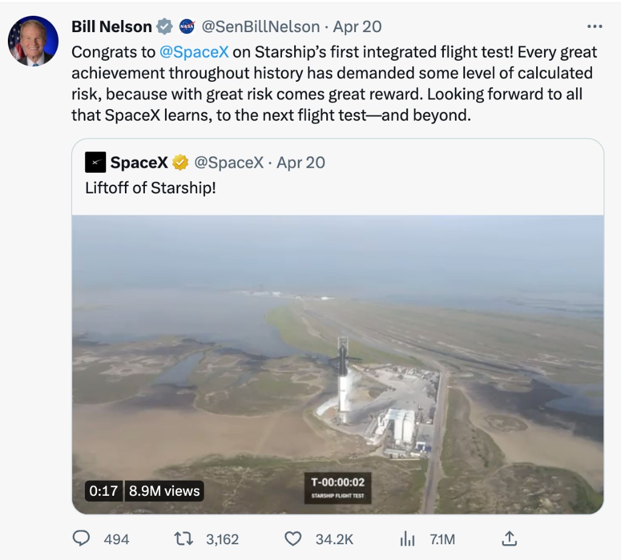Viewport: 621px width, 560px height.
Task: Play the Starship liftoff video
Action: click(x=338, y=364)
